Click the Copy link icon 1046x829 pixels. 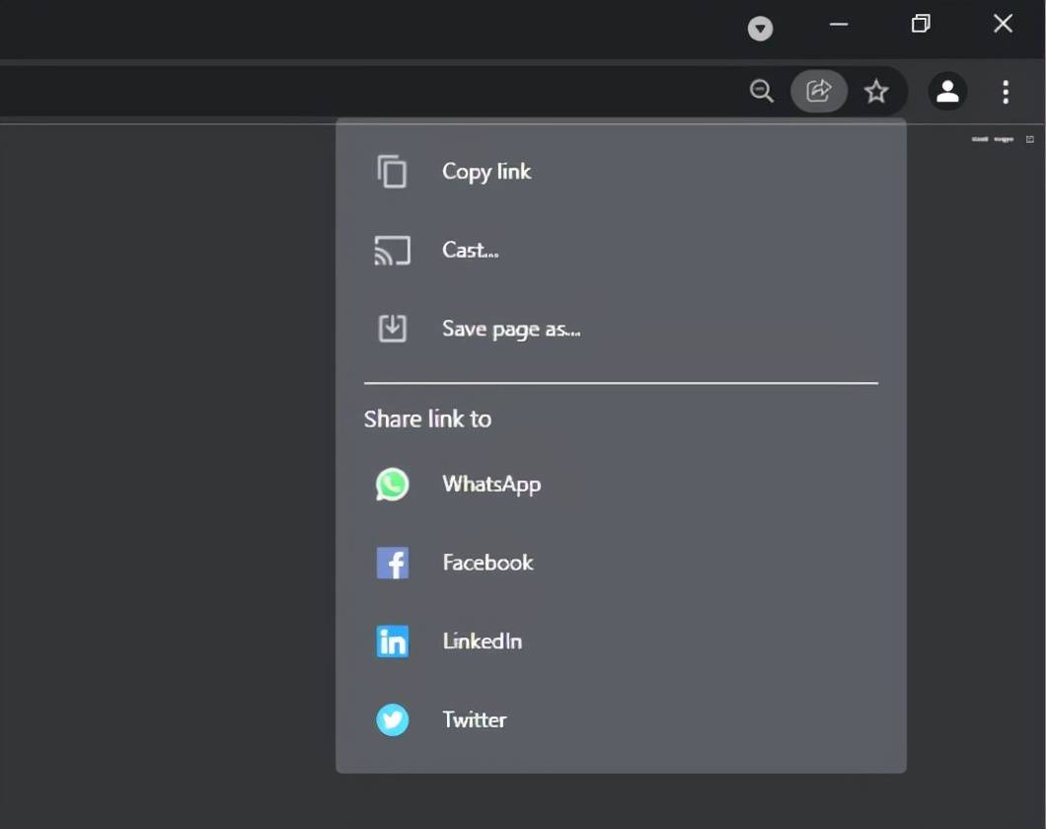click(392, 172)
